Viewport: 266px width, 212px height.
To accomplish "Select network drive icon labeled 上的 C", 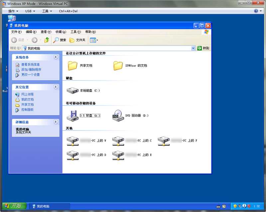I will [118, 141].
